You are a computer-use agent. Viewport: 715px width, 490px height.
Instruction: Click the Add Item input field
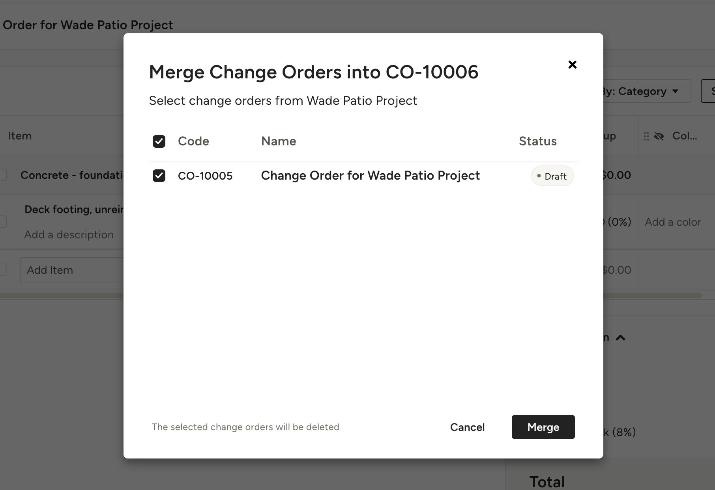coord(72,270)
